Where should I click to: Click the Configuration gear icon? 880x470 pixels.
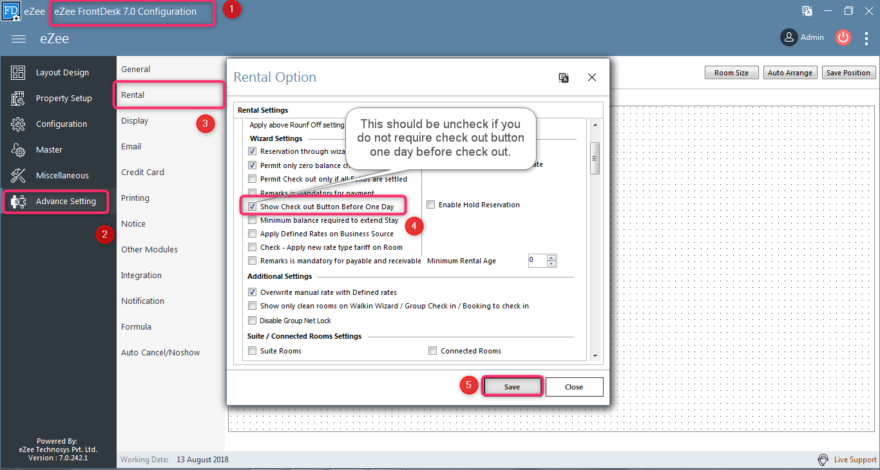click(x=18, y=124)
